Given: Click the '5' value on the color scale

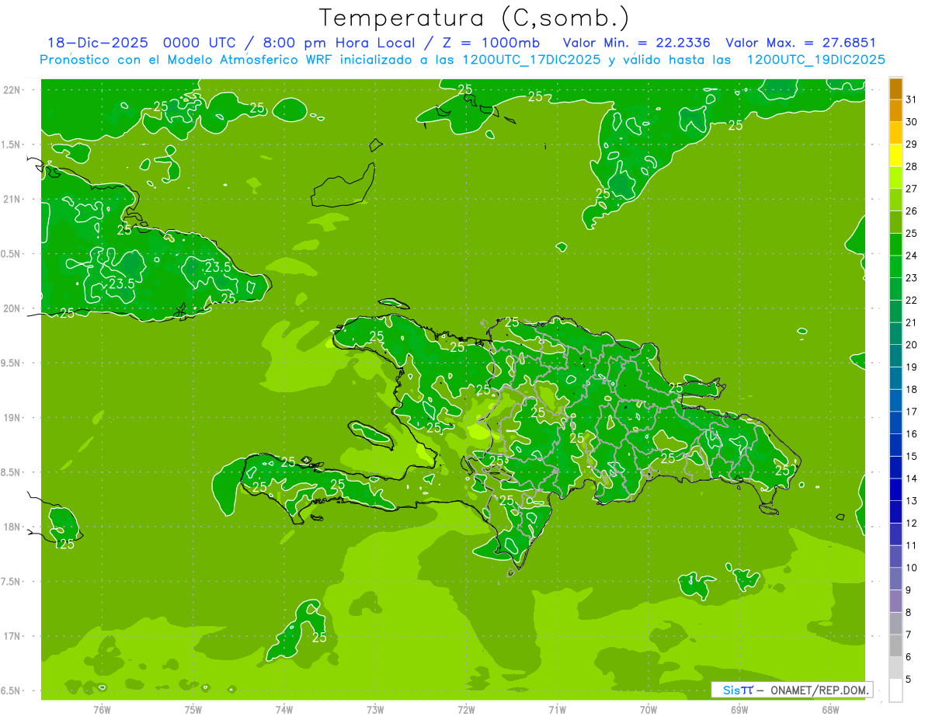Looking at the screenshot, I should pyautogui.click(x=908, y=680).
